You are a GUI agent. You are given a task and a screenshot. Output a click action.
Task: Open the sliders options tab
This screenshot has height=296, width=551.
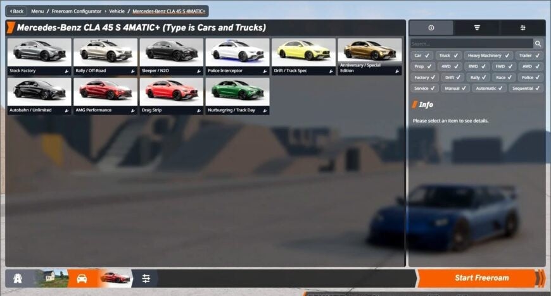pyautogui.click(x=522, y=28)
